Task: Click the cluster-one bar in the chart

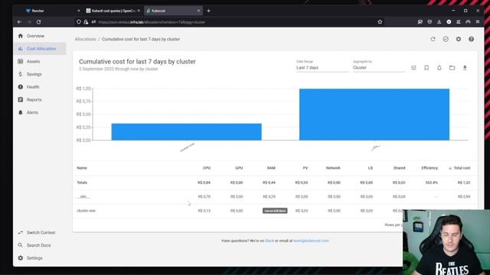Action: coord(187,132)
